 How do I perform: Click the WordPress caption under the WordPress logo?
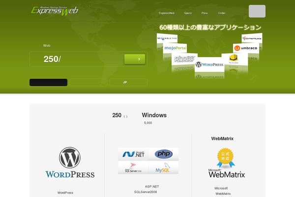[x=65, y=193]
